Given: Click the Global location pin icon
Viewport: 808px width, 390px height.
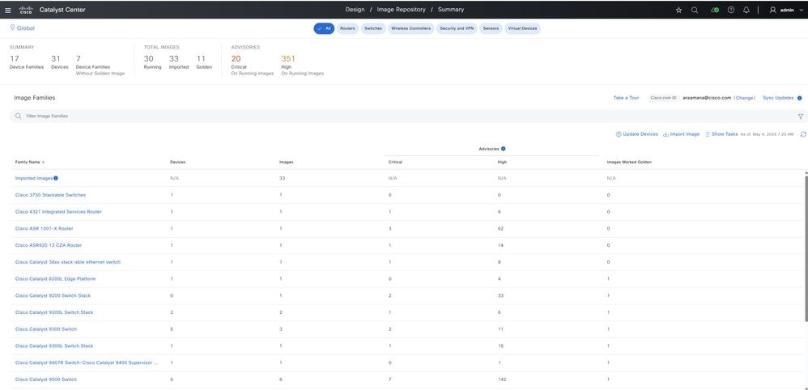Looking at the screenshot, I should [x=12, y=28].
